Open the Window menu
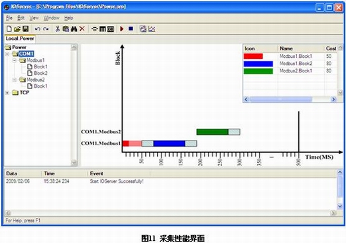Screen dimensions: 346x243 [51, 18]
